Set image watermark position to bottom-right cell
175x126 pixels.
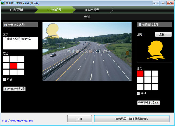[155, 87]
